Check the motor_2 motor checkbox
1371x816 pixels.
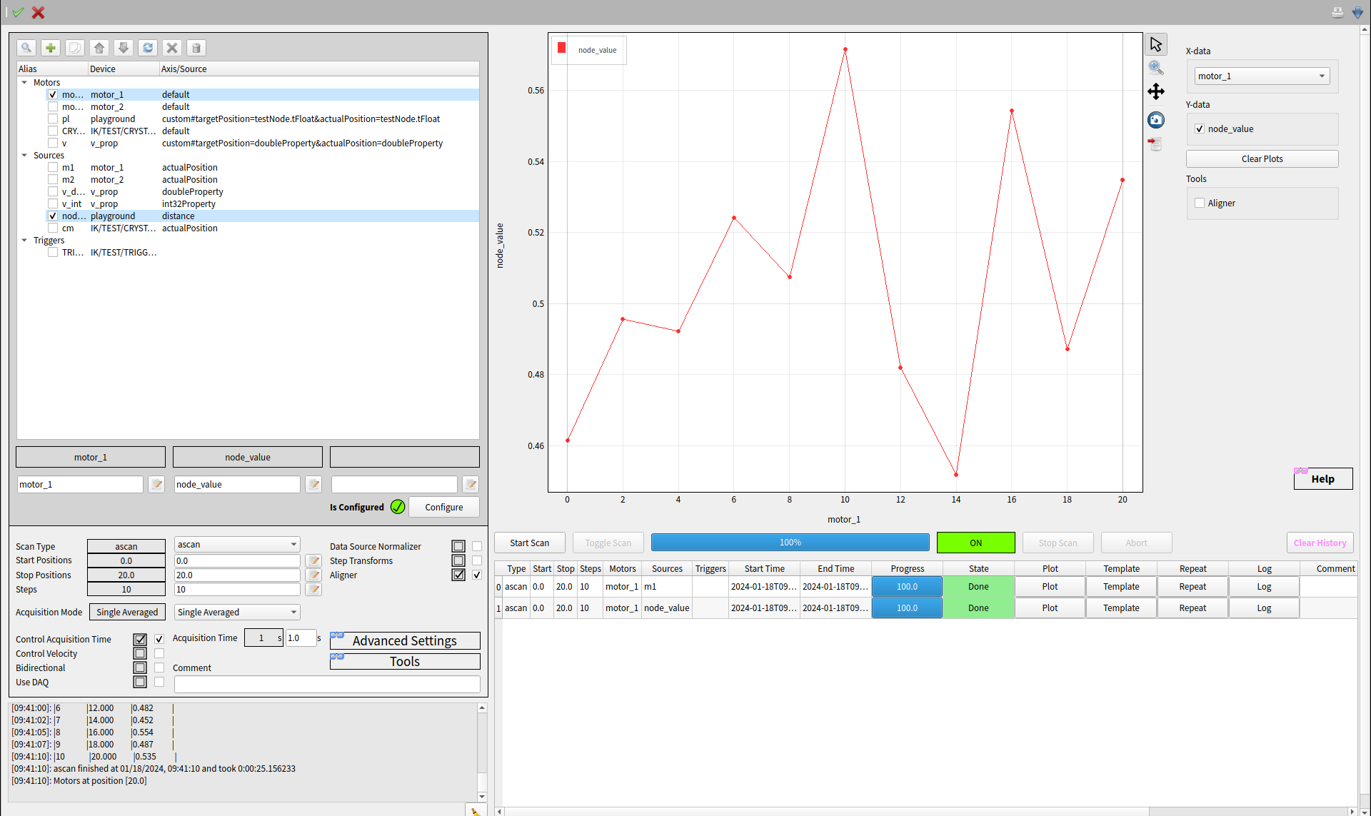pos(53,107)
